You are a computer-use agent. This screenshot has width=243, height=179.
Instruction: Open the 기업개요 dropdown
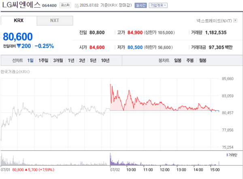pyautogui.click(x=158, y=6)
